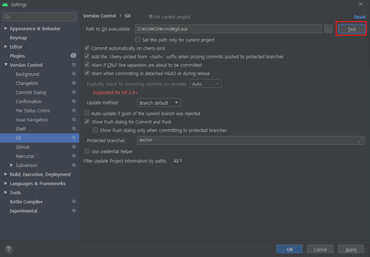Screen dimensions: 370x257
Task: Expand the Tools section arrow
Action: (x=6, y=192)
